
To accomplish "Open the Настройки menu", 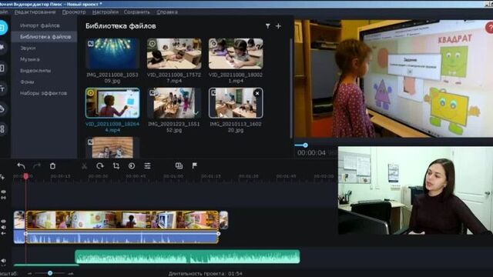I will point(106,12).
